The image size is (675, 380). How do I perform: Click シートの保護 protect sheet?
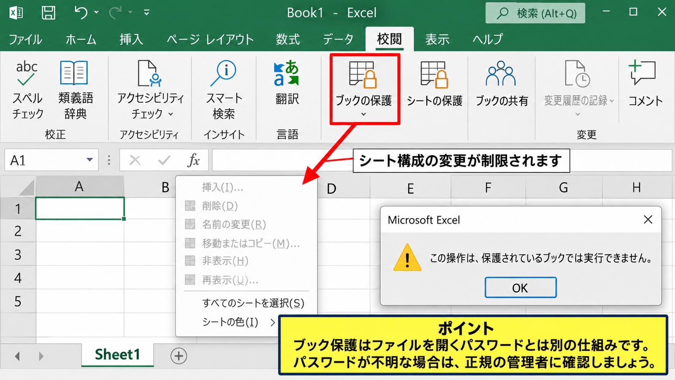[434, 84]
